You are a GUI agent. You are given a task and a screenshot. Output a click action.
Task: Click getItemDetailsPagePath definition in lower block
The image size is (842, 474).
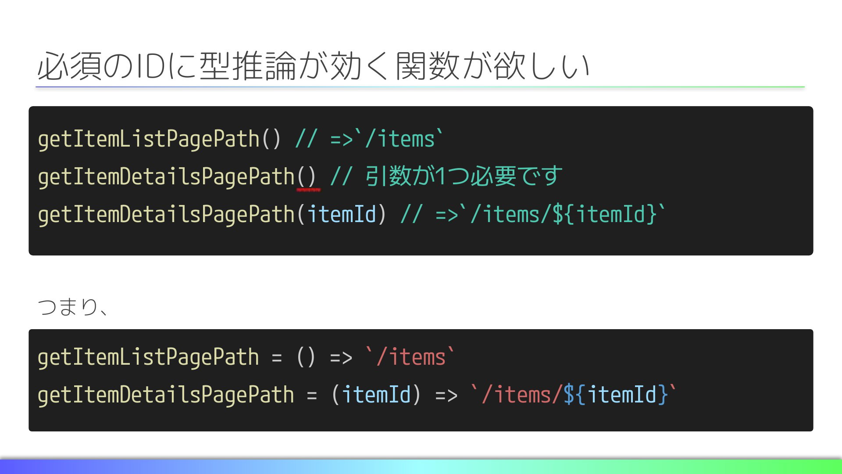[x=166, y=395]
